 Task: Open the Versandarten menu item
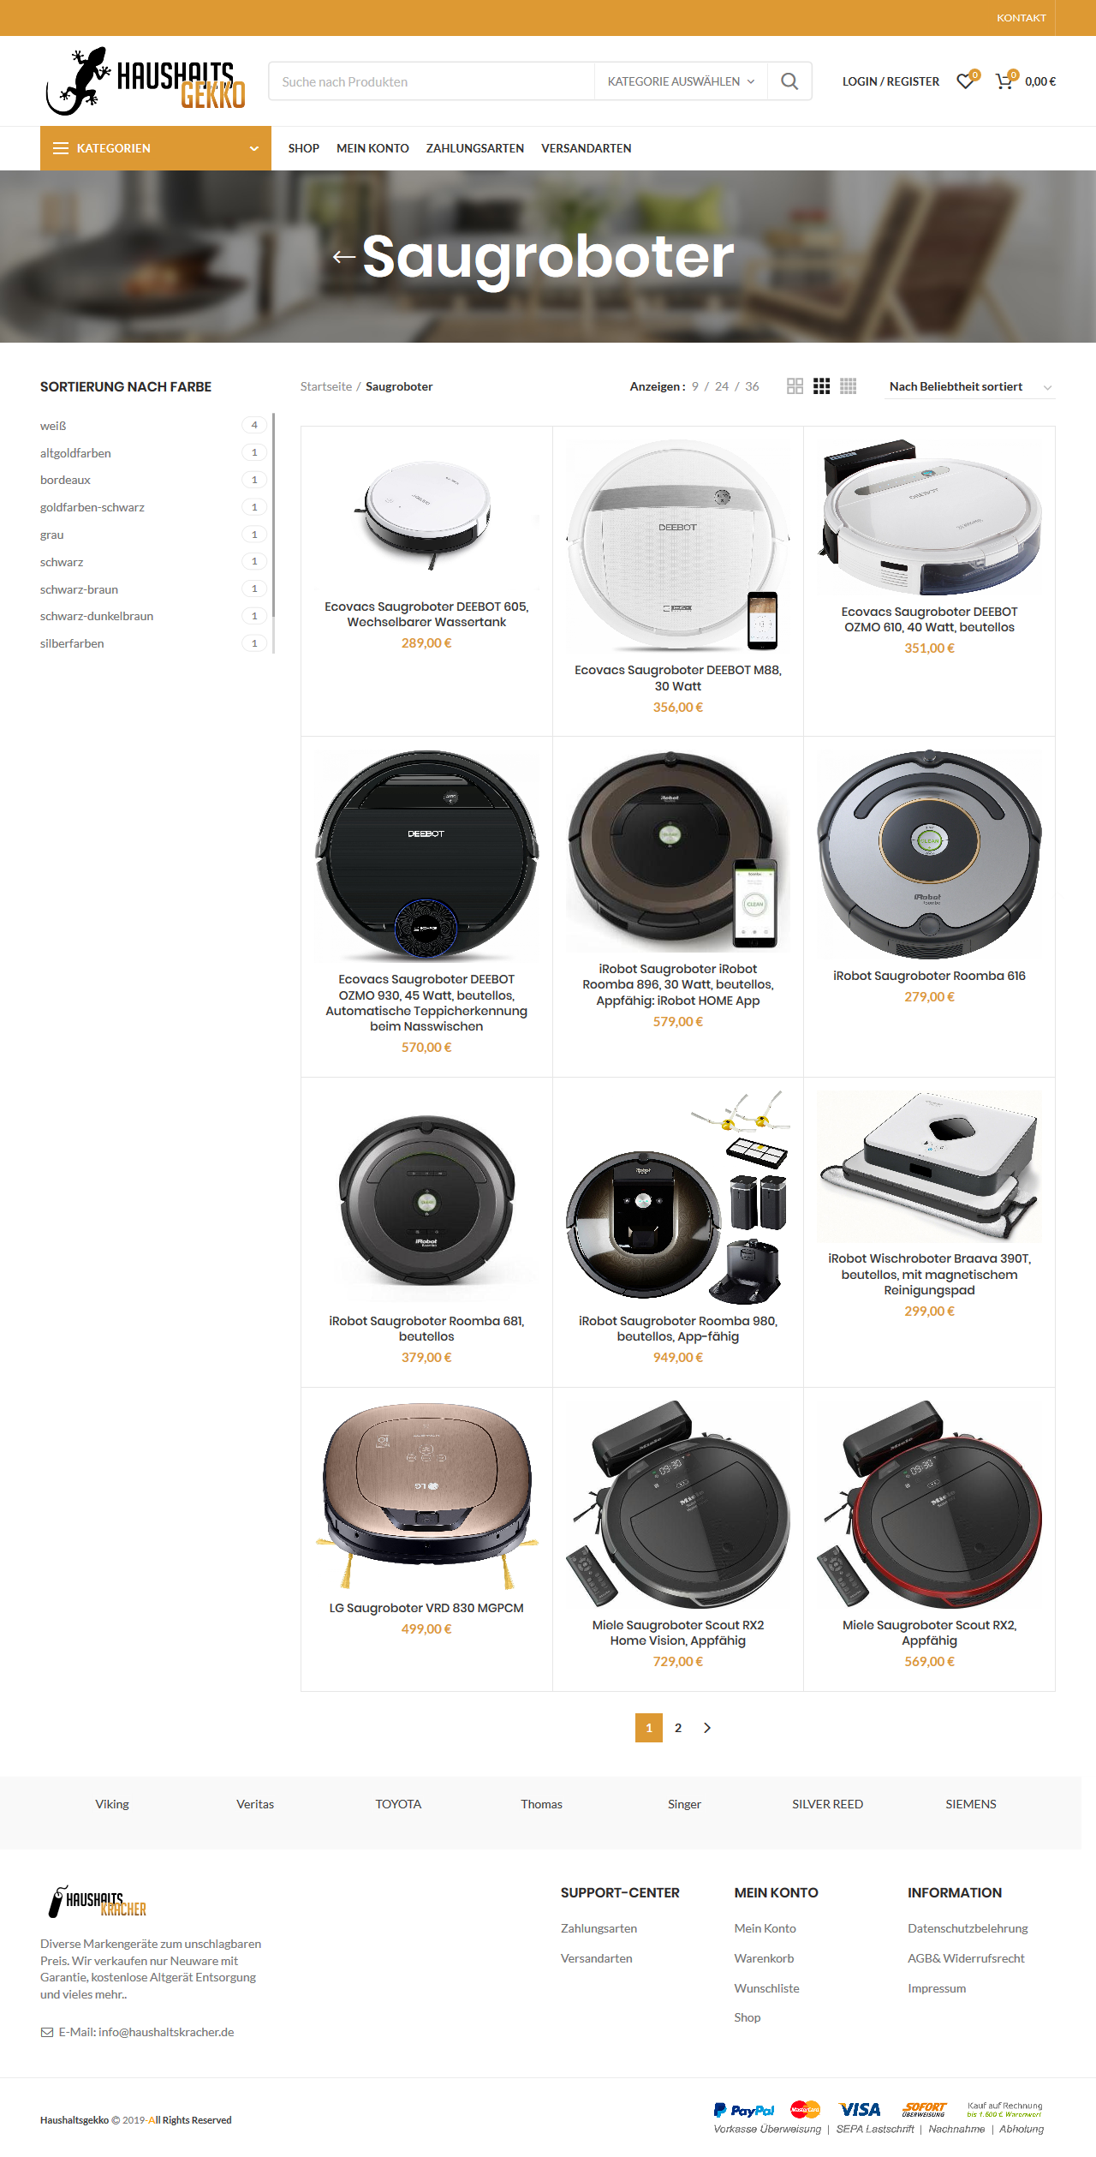(587, 148)
